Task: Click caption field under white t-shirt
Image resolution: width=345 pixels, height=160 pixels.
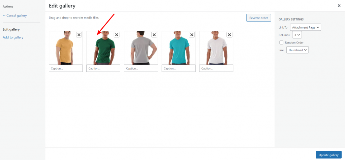Action: click(216, 68)
